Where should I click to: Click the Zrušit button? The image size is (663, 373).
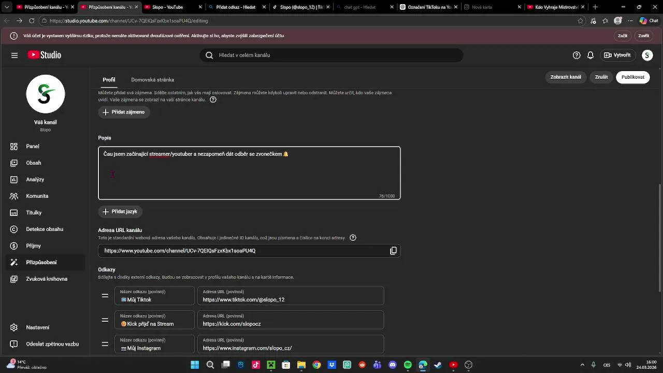point(601,77)
